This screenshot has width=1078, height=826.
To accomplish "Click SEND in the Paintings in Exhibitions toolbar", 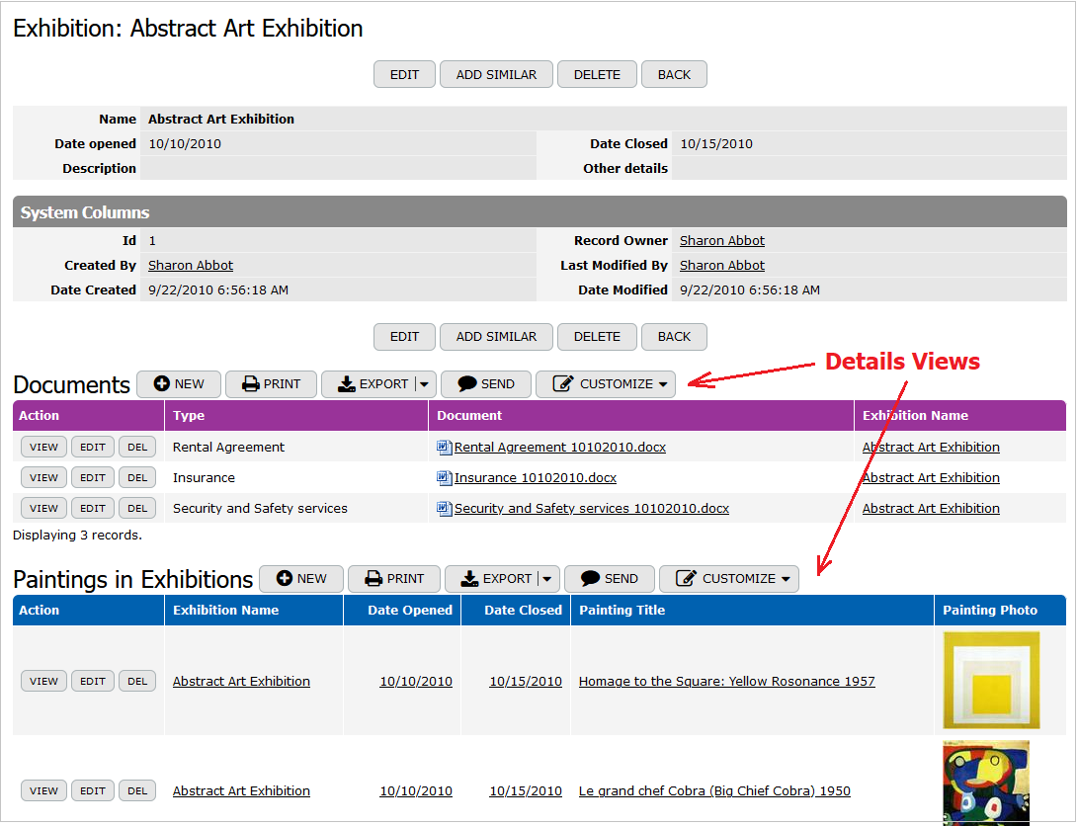I will [610, 579].
